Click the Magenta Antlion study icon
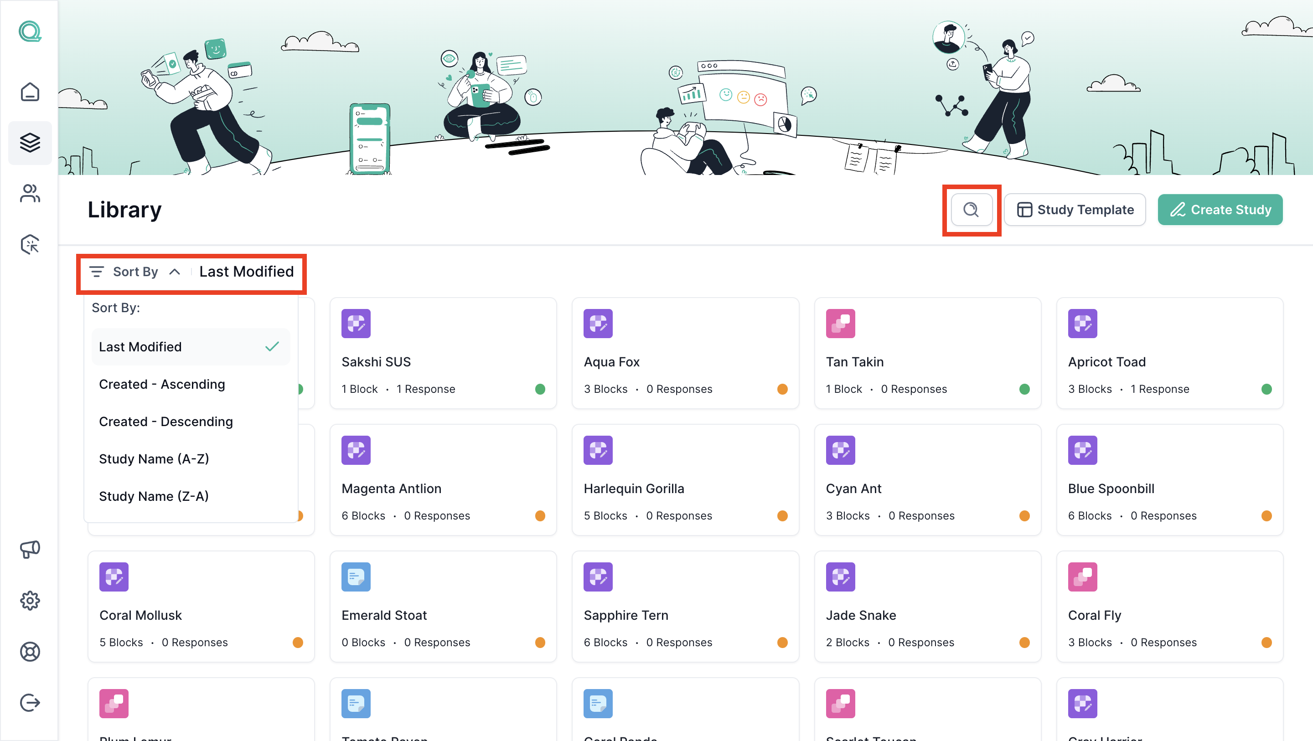The width and height of the screenshot is (1313, 741). point(356,450)
